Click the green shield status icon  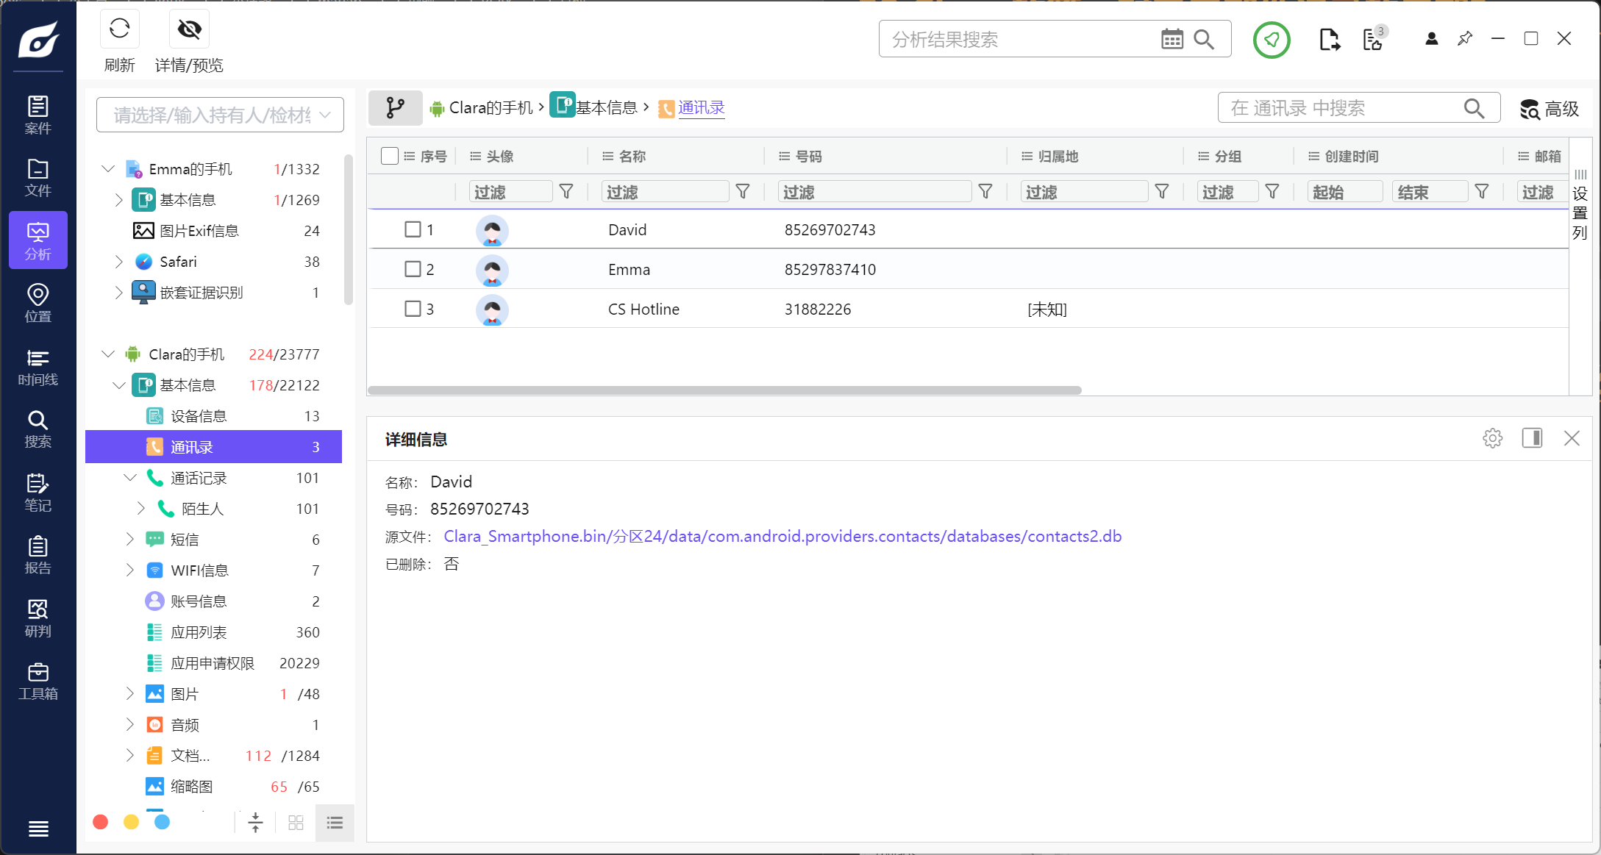coord(1271,39)
